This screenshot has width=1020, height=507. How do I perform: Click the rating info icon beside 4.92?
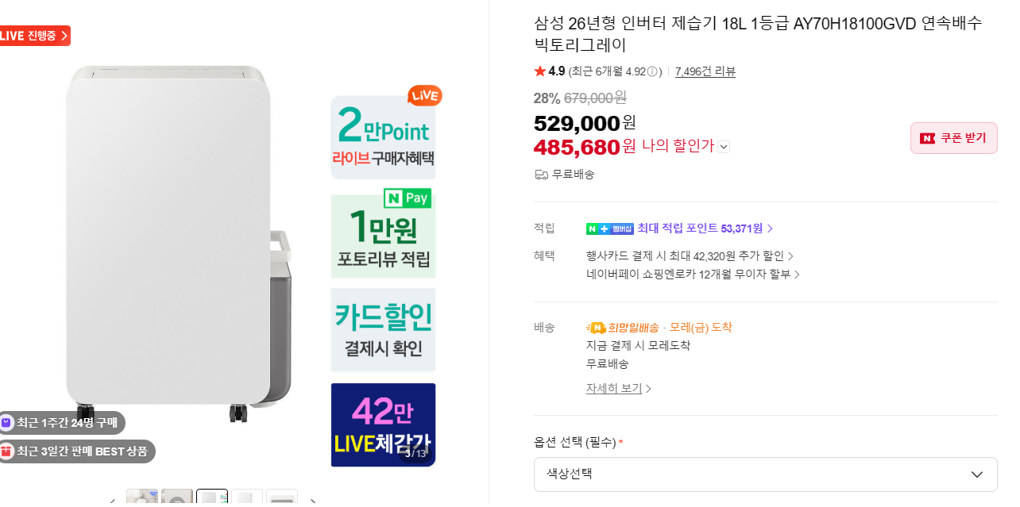[652, 71]
